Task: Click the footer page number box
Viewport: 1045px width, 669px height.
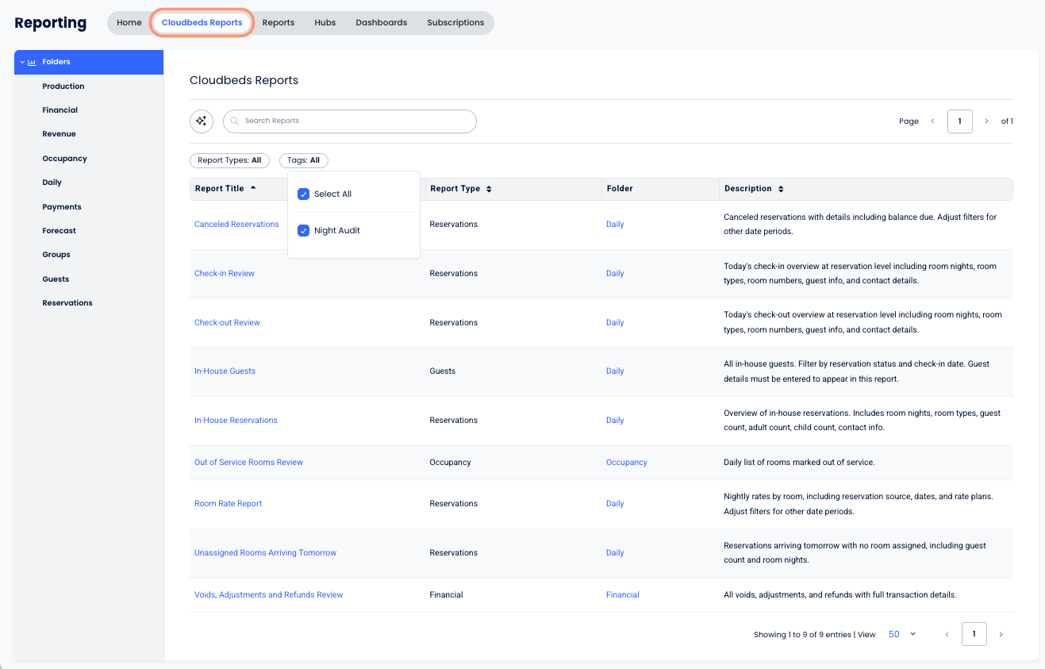Action: tap(974, 634)
